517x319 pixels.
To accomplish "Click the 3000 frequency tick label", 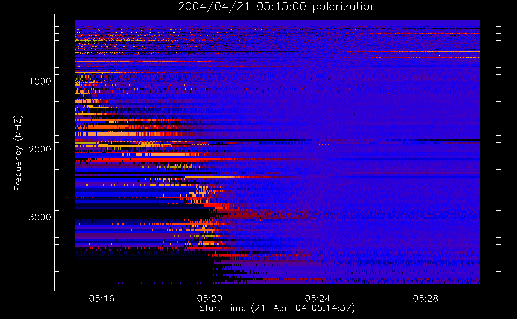I will 40,217.
